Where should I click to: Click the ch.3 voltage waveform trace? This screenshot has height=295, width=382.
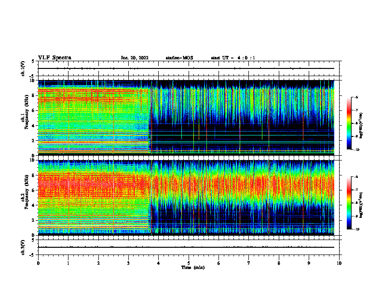[186, 247]
